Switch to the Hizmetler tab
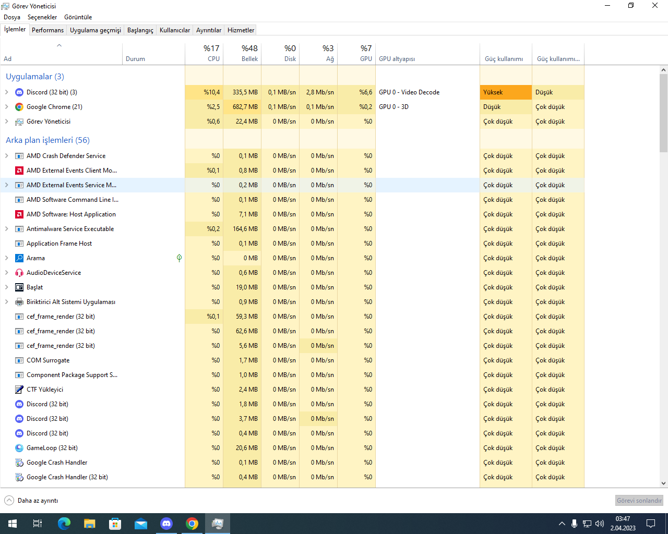Image resolution: width=668 pixels, height=534 pixels. point(241,30)
